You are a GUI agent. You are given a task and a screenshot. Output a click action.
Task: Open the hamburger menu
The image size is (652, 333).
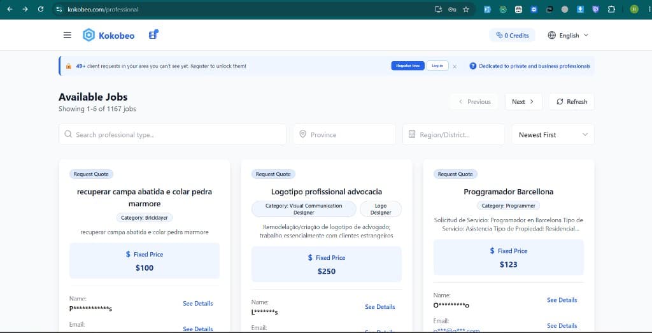click(67, 35)
